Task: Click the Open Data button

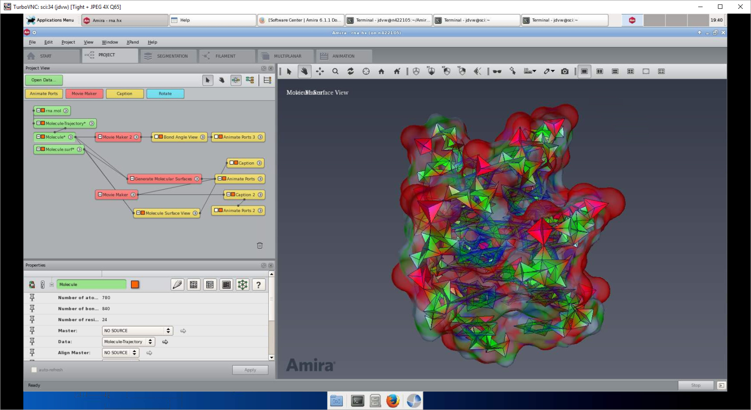Action: 44,80
